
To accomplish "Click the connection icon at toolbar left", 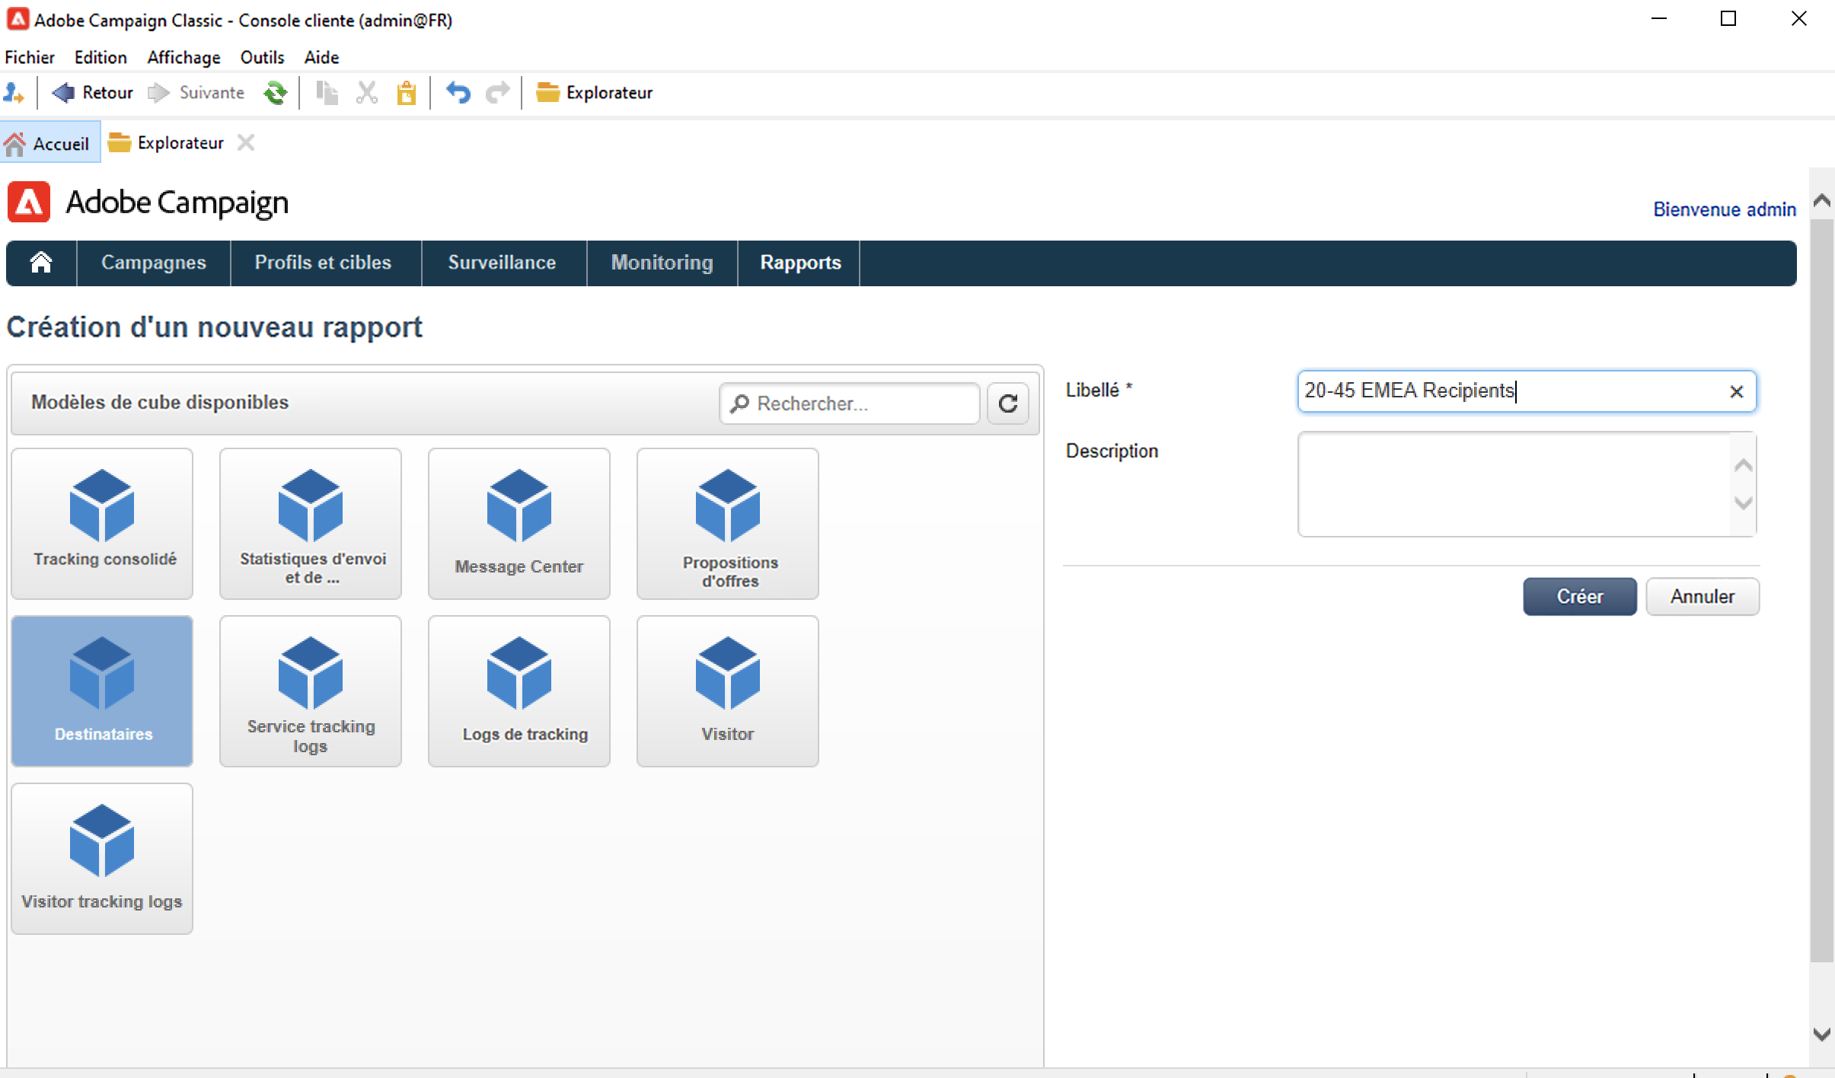I will [x=14, y=93].
